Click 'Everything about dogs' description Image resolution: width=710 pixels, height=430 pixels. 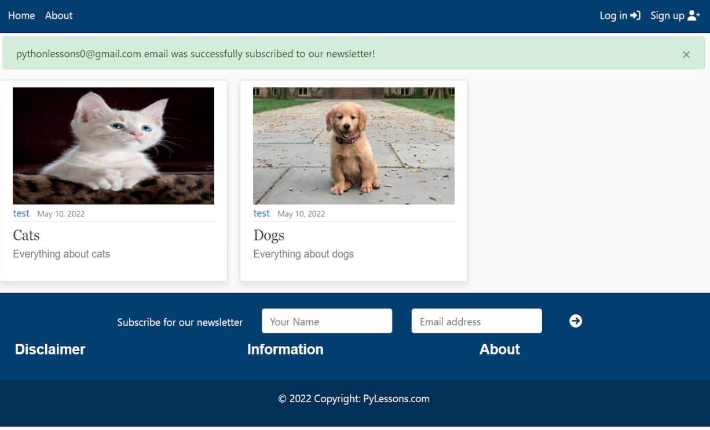pyautogui.click(x=303, y=254)
